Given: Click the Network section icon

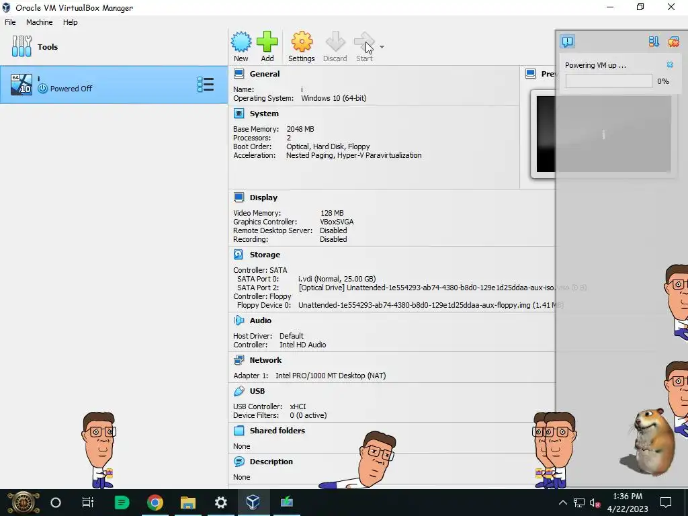Looking at the screenshot, I should 239,360.
